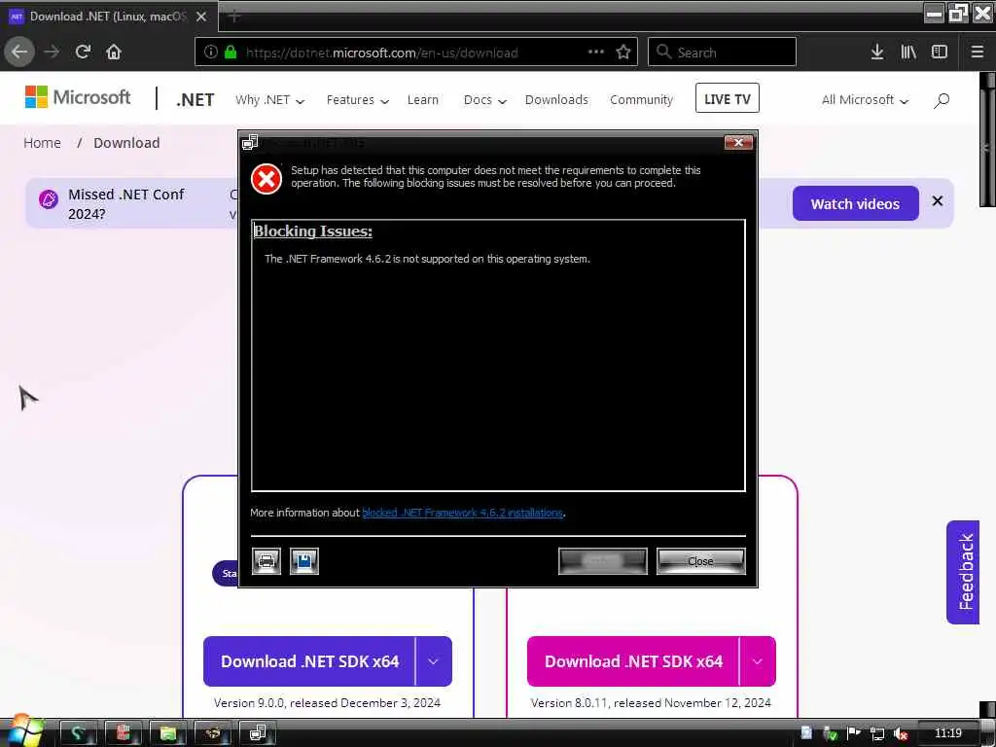Click the taskbar clock showing 11:19

tap(947, 733)
